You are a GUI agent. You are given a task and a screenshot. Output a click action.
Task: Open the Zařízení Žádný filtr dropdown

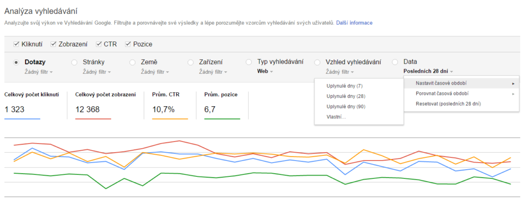[x=213, y=72]
